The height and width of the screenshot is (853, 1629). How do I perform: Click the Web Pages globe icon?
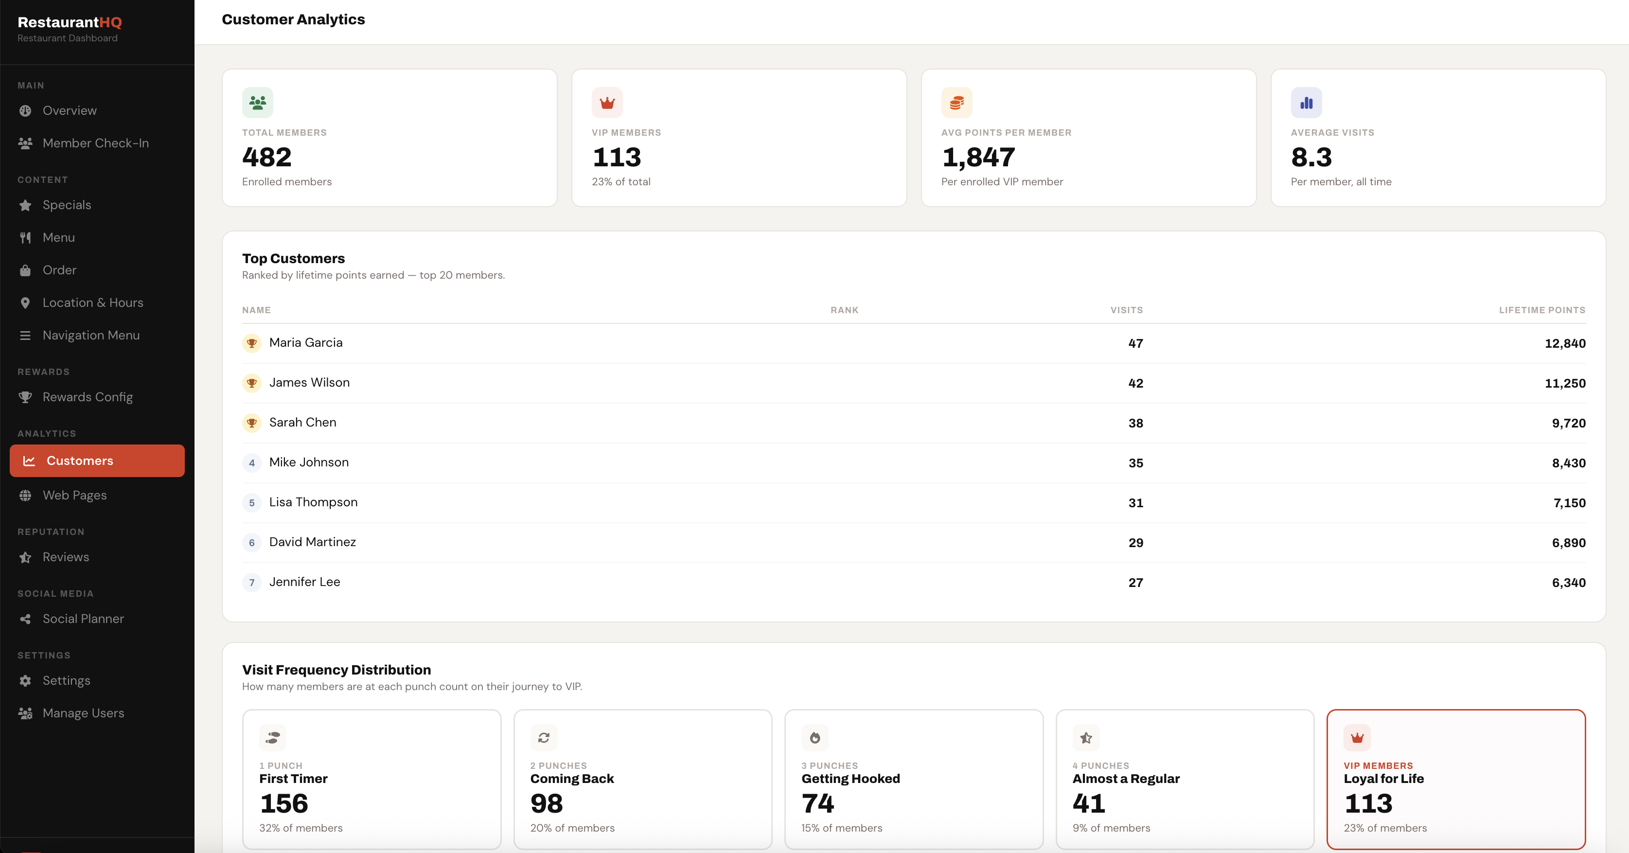click(25, 495)
